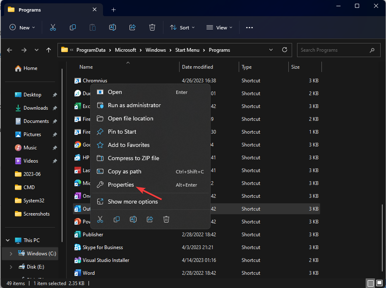Screen dimensions: 386x288
Task: Switch to large thumbnails view in the status bar
Action: pos(379,283)
